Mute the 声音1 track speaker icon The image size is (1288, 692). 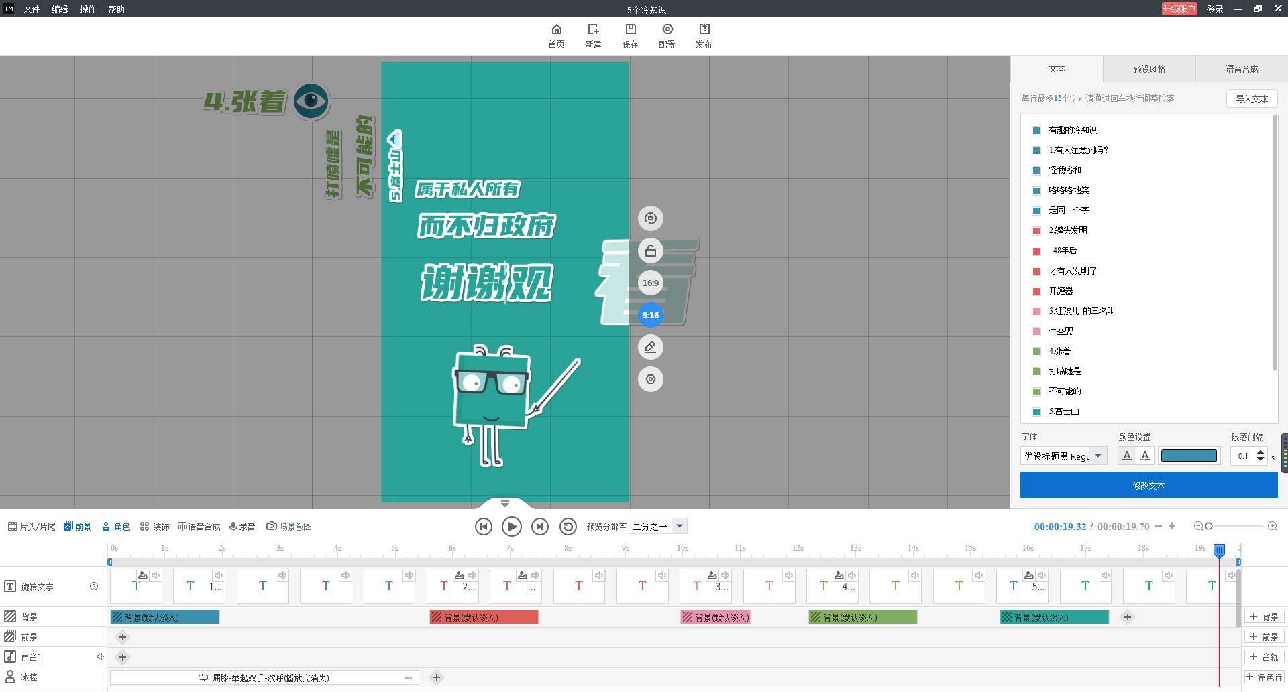100,657
